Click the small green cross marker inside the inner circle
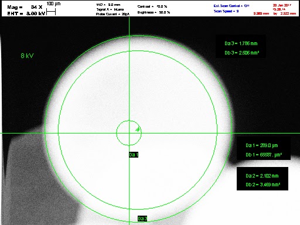300x225 pixels. pos(138,129)
